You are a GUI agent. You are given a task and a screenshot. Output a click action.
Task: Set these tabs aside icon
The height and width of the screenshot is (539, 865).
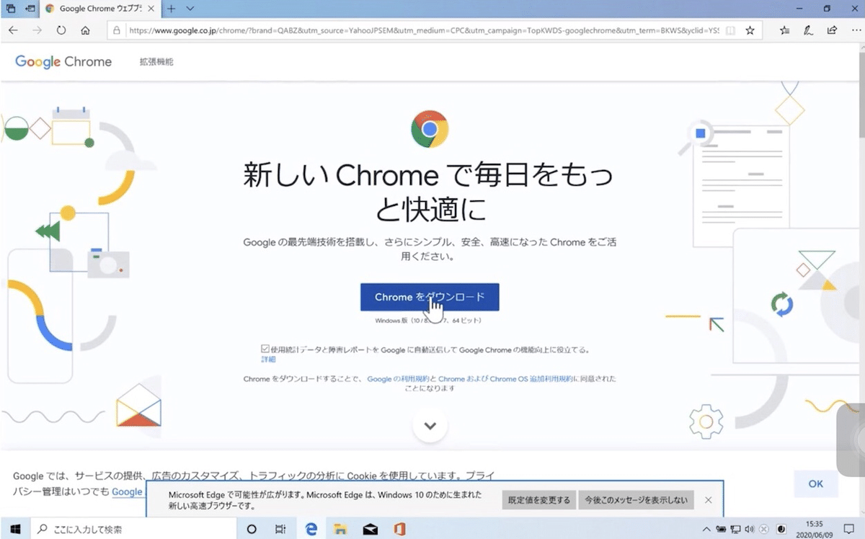(30, 9)
